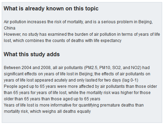Image resolution: width=166 pixels, height=126 pixels.
Task: Click the phrase 'weighs all deaths equally'
Action: [x=67, y=111]
